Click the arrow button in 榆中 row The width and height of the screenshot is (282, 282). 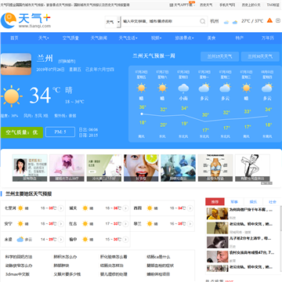pyautogui.click(x=125, y=240)
